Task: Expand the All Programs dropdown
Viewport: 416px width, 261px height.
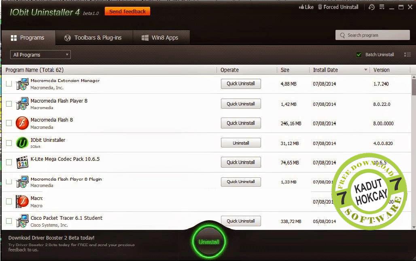Action: coord(40,55)
